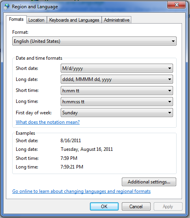Image resolution: width=190 pixels, height=218 pixels.
Task: Click the example short time '7:59 PM'
Action: (69, 158)
